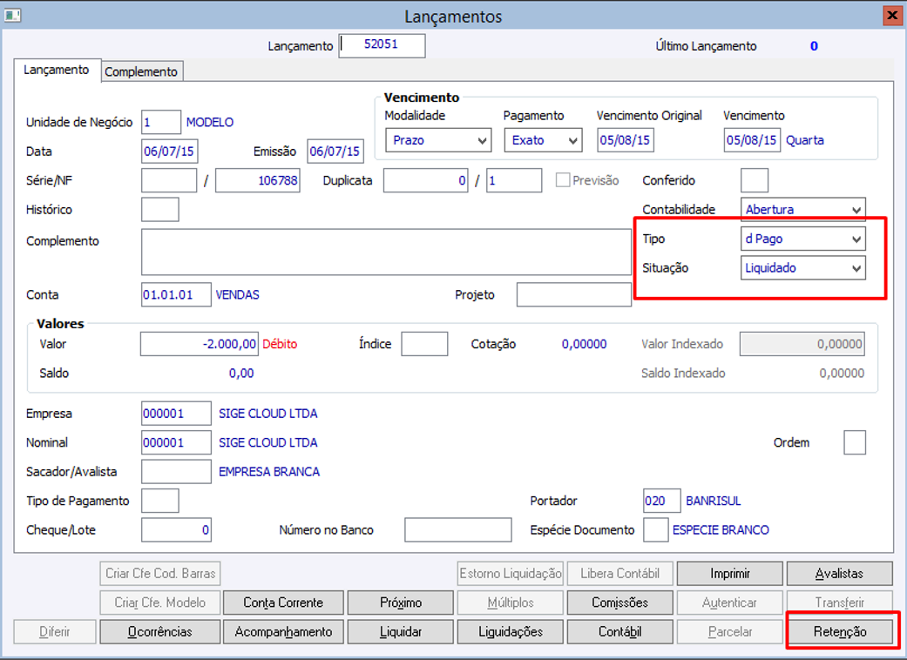Click the Próximo button
Screen dimensions: 907x660
(400, 603)
